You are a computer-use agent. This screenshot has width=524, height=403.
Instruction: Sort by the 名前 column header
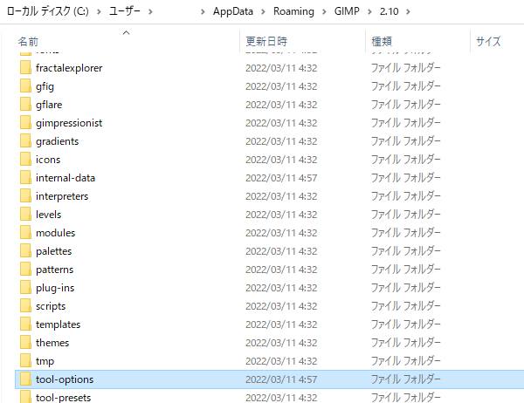coord(28,41)
